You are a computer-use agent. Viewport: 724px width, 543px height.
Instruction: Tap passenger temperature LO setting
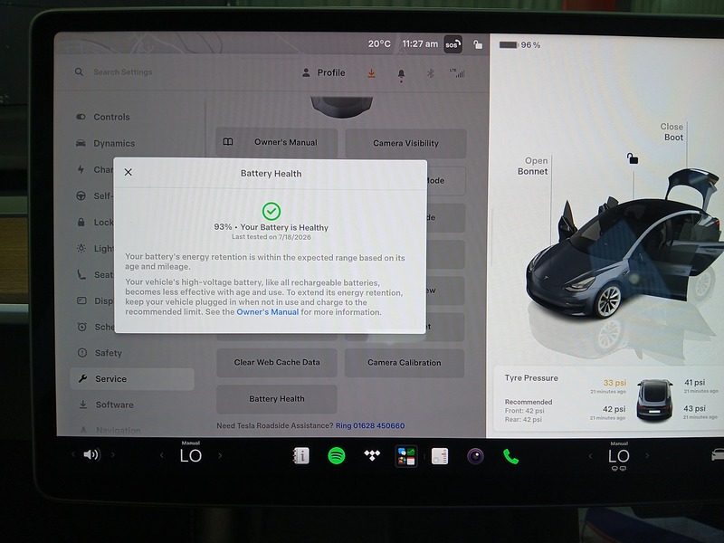[619, 457]
